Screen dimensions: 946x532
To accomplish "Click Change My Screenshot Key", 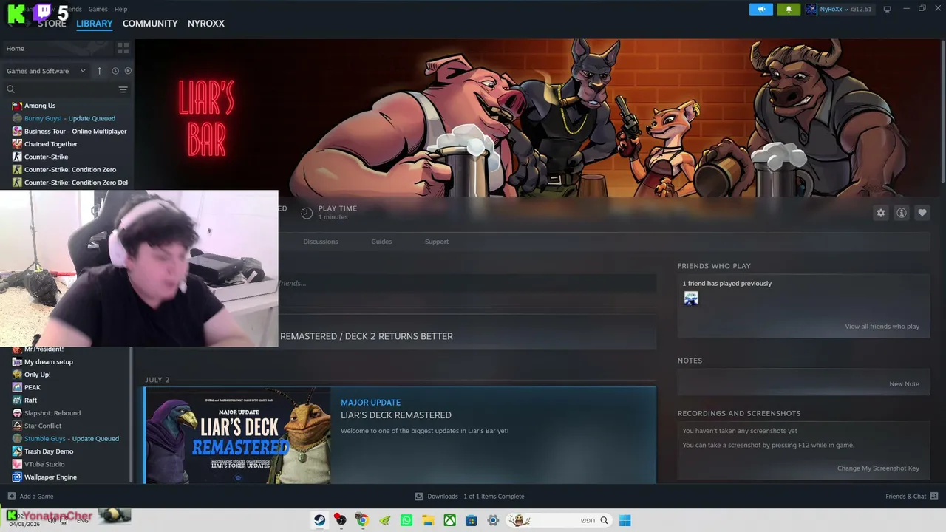I will (878, 468).
